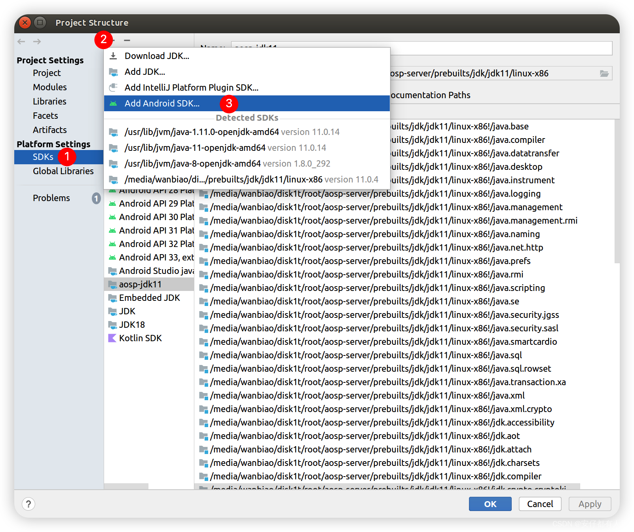Select Android API 33 SDK entry
The image size is (634, 532).
(x=150, y=257)
